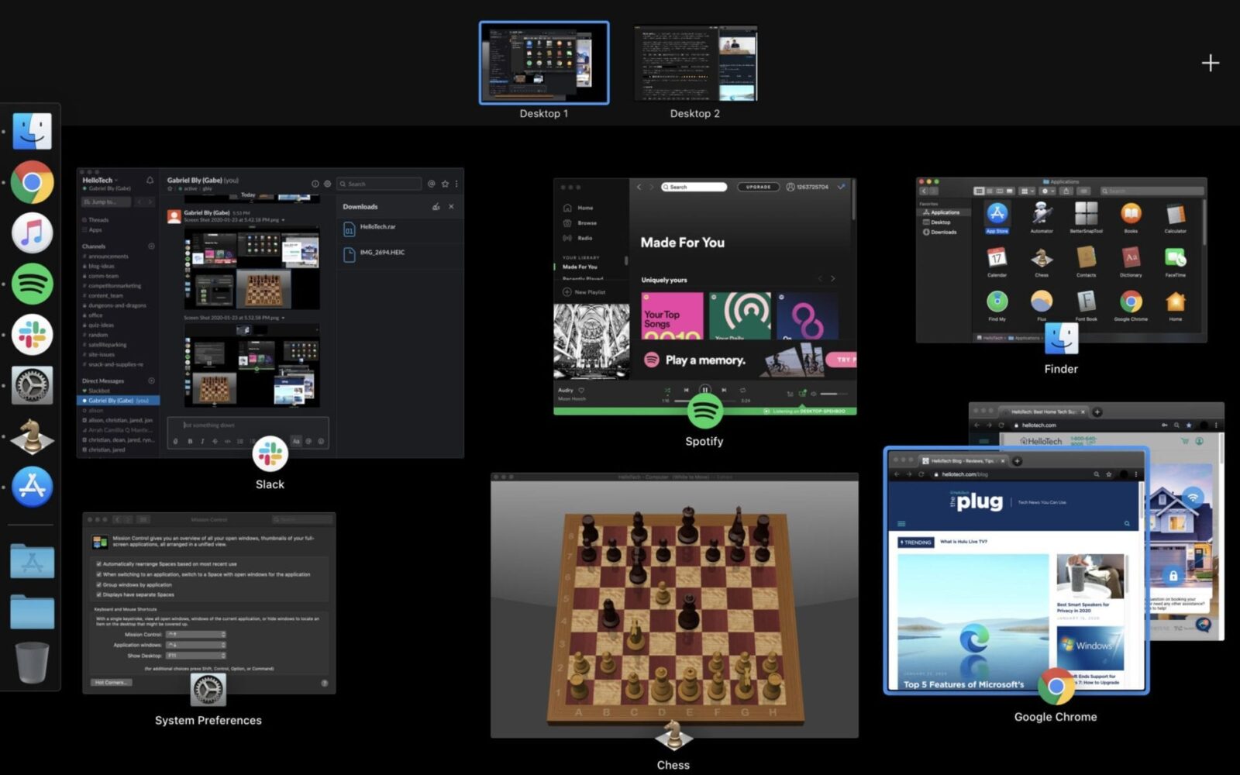
Task: Add a new desktop with the plus button
Action: pos(1210,63)
